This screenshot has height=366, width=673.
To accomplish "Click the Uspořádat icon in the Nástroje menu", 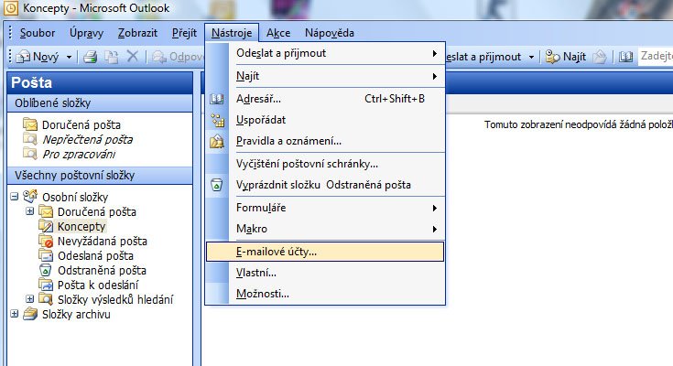I will click(217, 120).
